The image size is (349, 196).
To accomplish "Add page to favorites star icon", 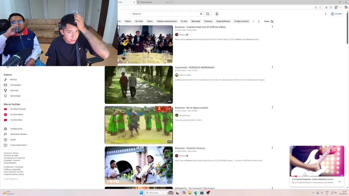I will 320,7.
